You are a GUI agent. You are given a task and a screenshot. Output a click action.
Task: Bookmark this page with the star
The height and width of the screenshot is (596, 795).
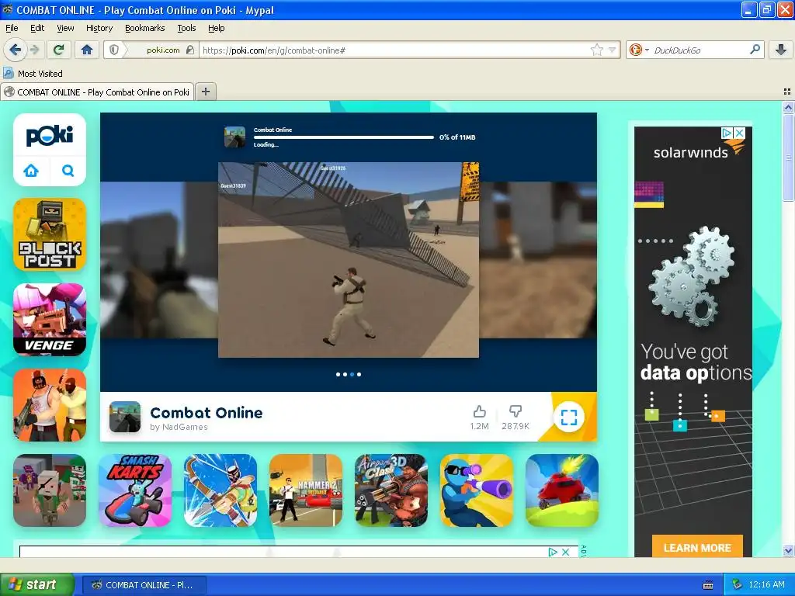click(x=597, y=50)
